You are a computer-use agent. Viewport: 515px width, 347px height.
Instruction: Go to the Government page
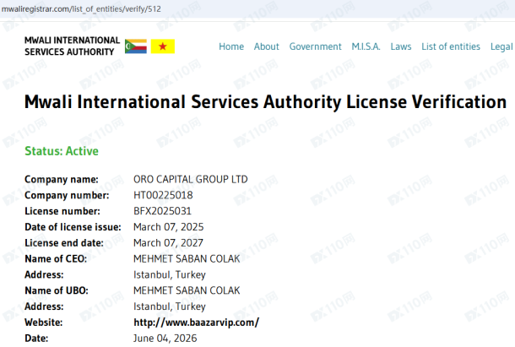(315, 46)
